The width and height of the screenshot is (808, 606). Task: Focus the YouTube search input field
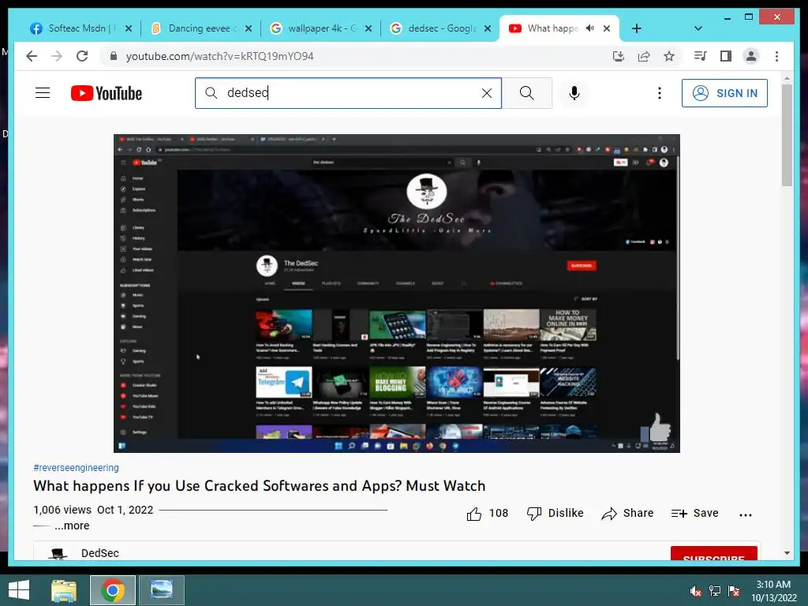click(348, 93)
